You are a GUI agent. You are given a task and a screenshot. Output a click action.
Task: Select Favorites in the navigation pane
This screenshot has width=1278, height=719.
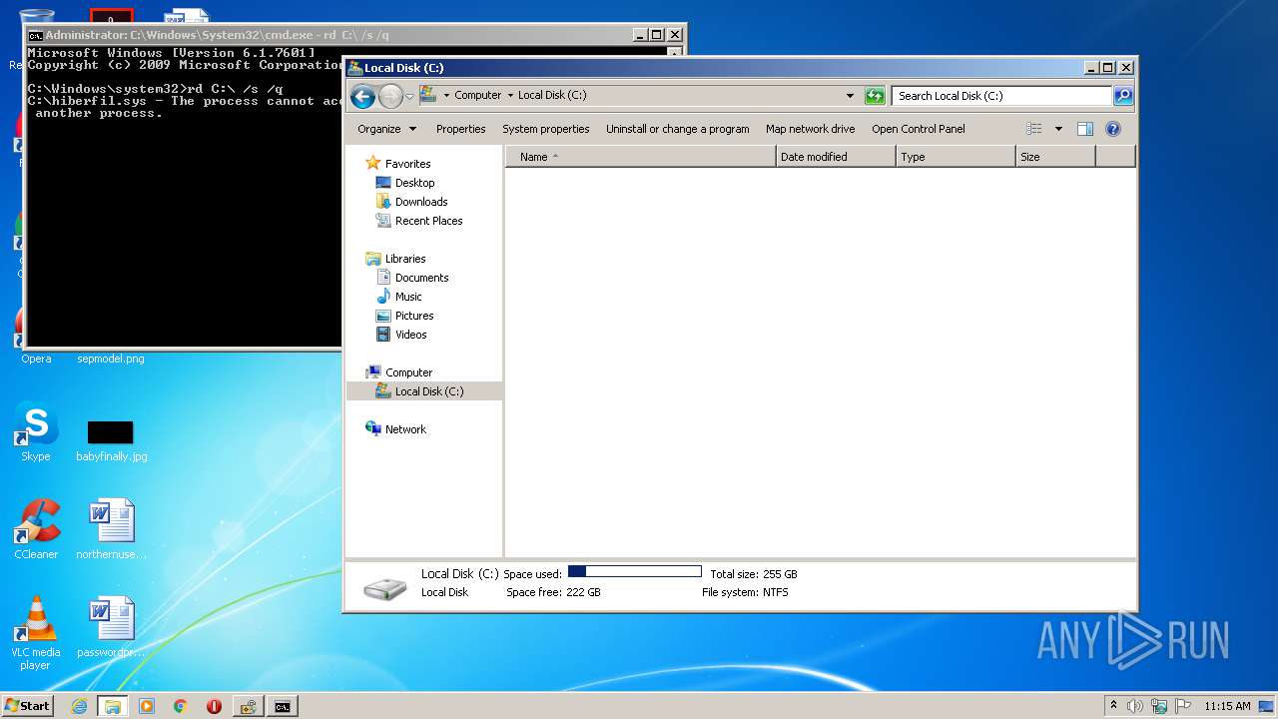point(397,164)
